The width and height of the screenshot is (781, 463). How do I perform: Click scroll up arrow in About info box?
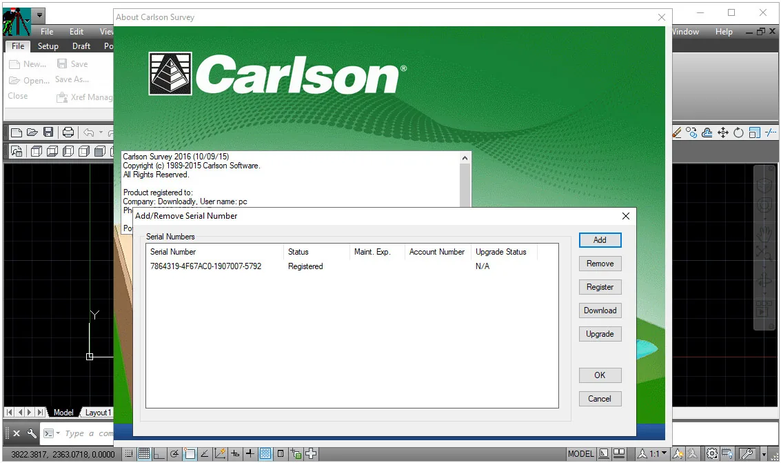pyautogui.click(x=465, y=158)
